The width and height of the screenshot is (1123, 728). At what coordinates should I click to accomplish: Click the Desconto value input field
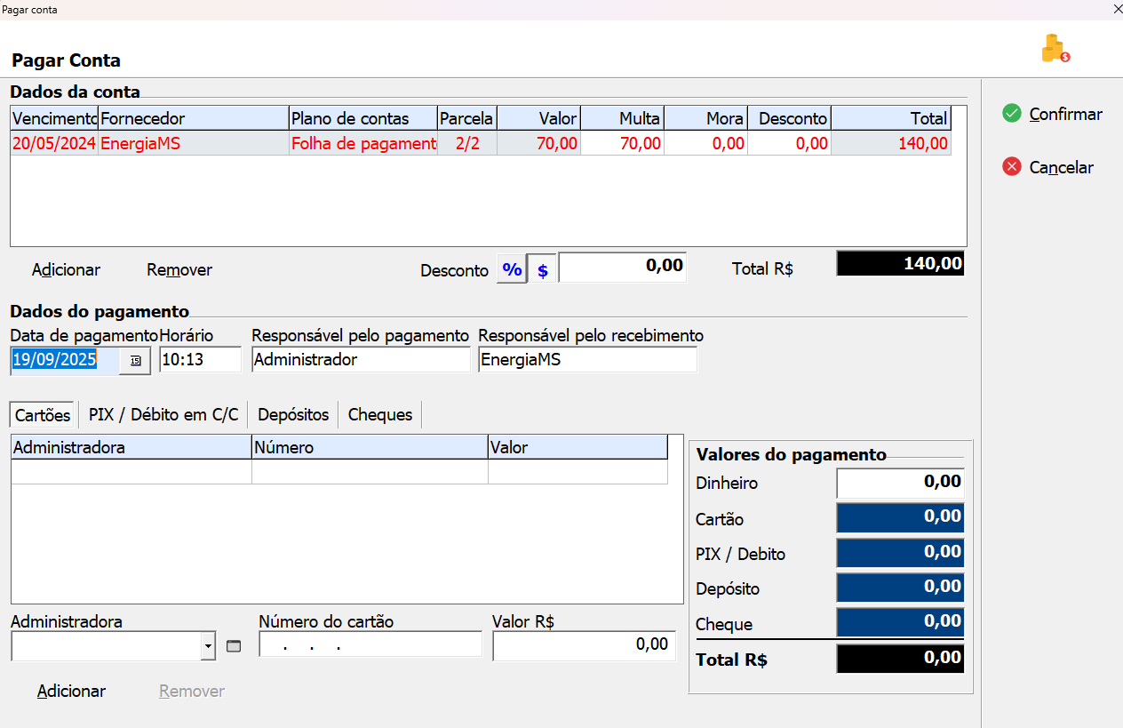(x=622, y=267)
